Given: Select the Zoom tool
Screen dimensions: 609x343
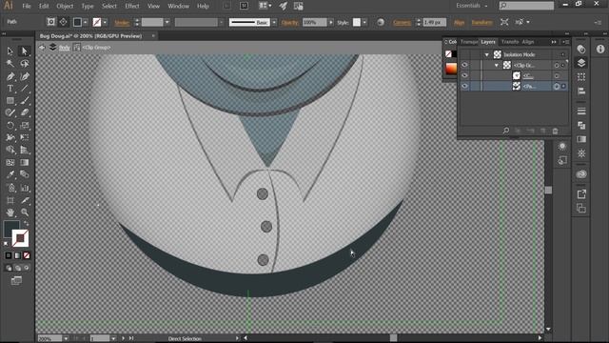Looking at the screenshot, I should pos(25,212).
